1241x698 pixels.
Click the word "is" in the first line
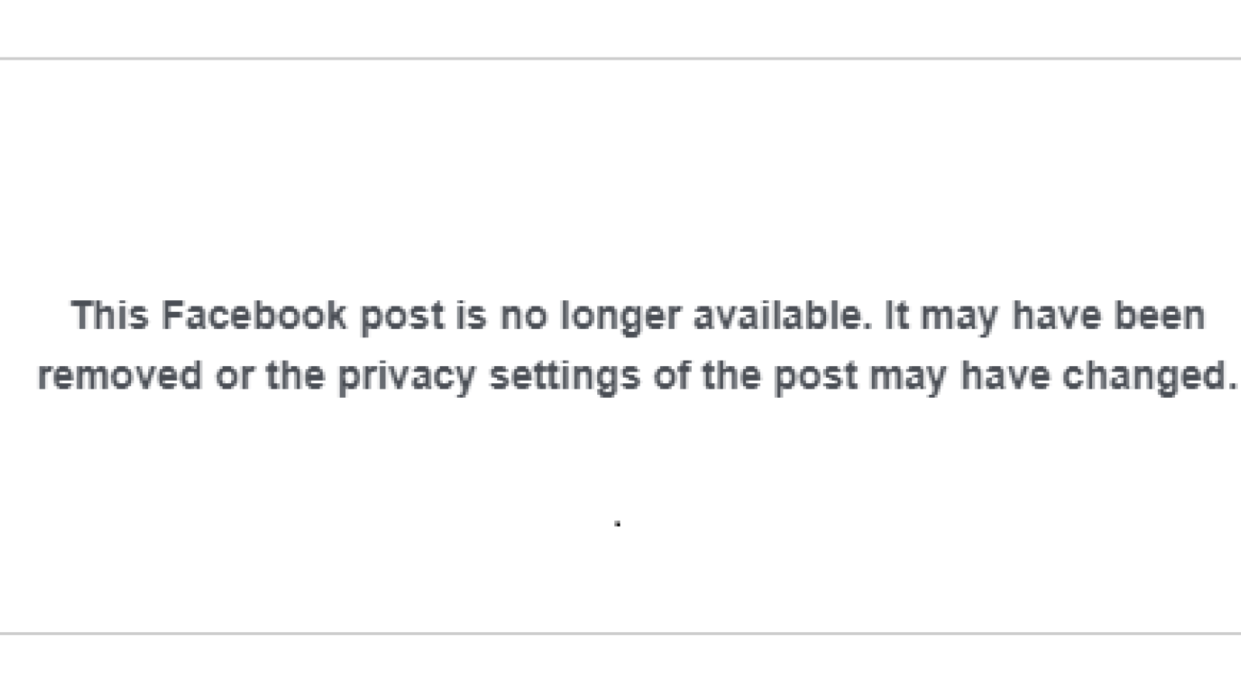click(x=472, y=316)
